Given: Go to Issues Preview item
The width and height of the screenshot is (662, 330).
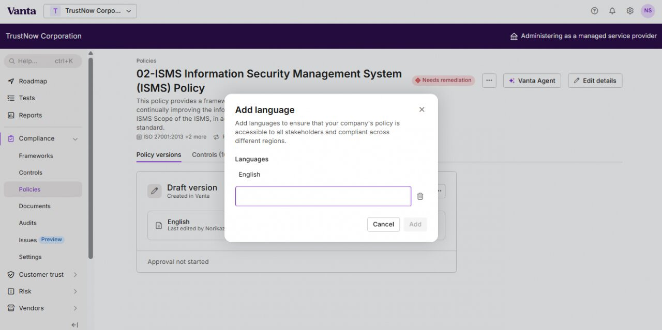Looking at the screenshot, I should tap(41, 240).
